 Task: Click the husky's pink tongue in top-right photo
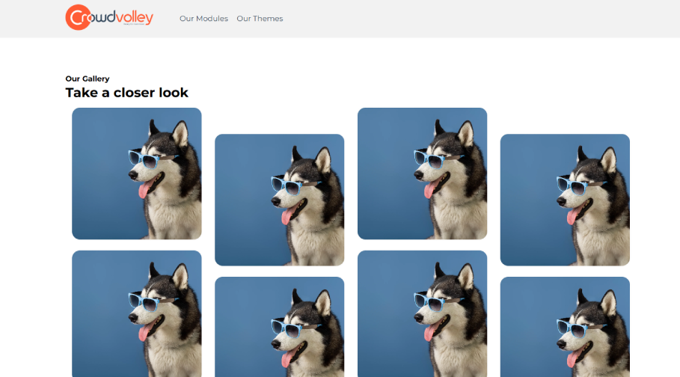pyautogui.click(x=572, y=217)
